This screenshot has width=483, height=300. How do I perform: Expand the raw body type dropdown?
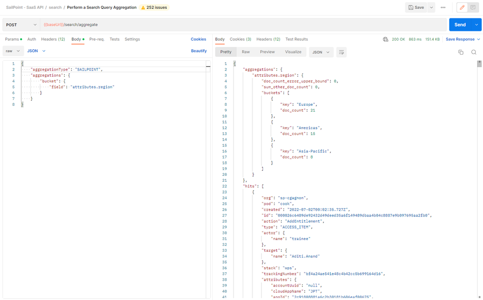tap(13, 51)
